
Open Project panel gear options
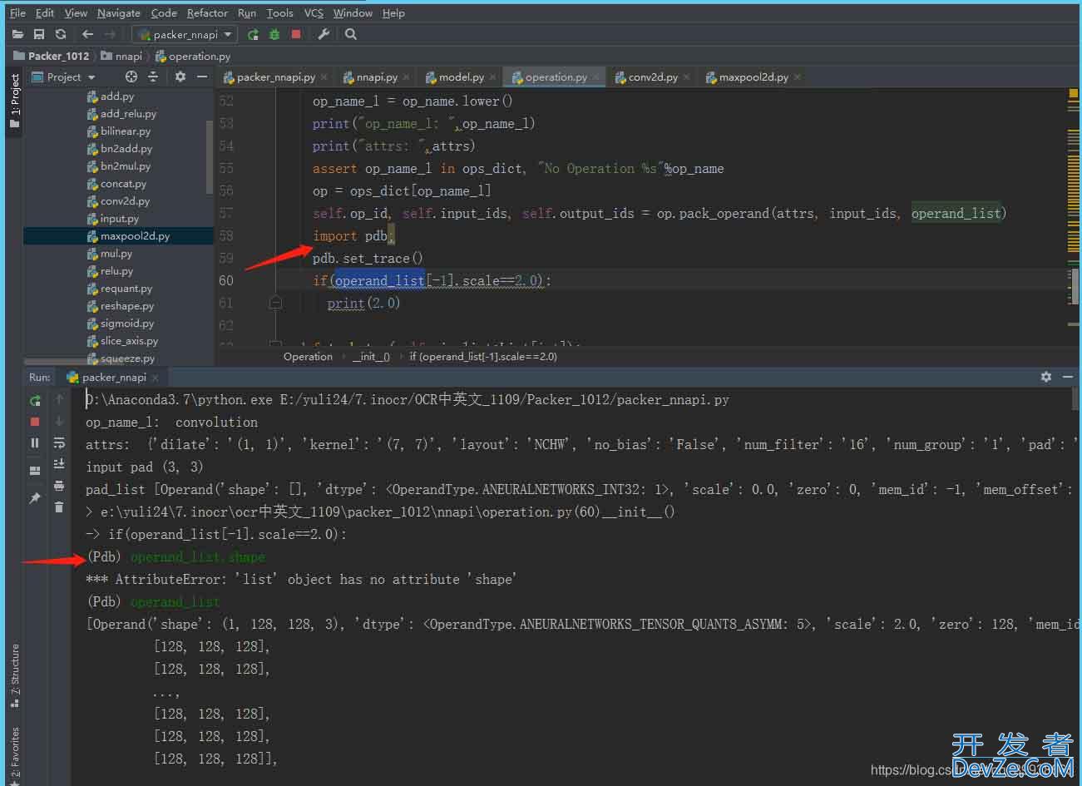[180, 77]
